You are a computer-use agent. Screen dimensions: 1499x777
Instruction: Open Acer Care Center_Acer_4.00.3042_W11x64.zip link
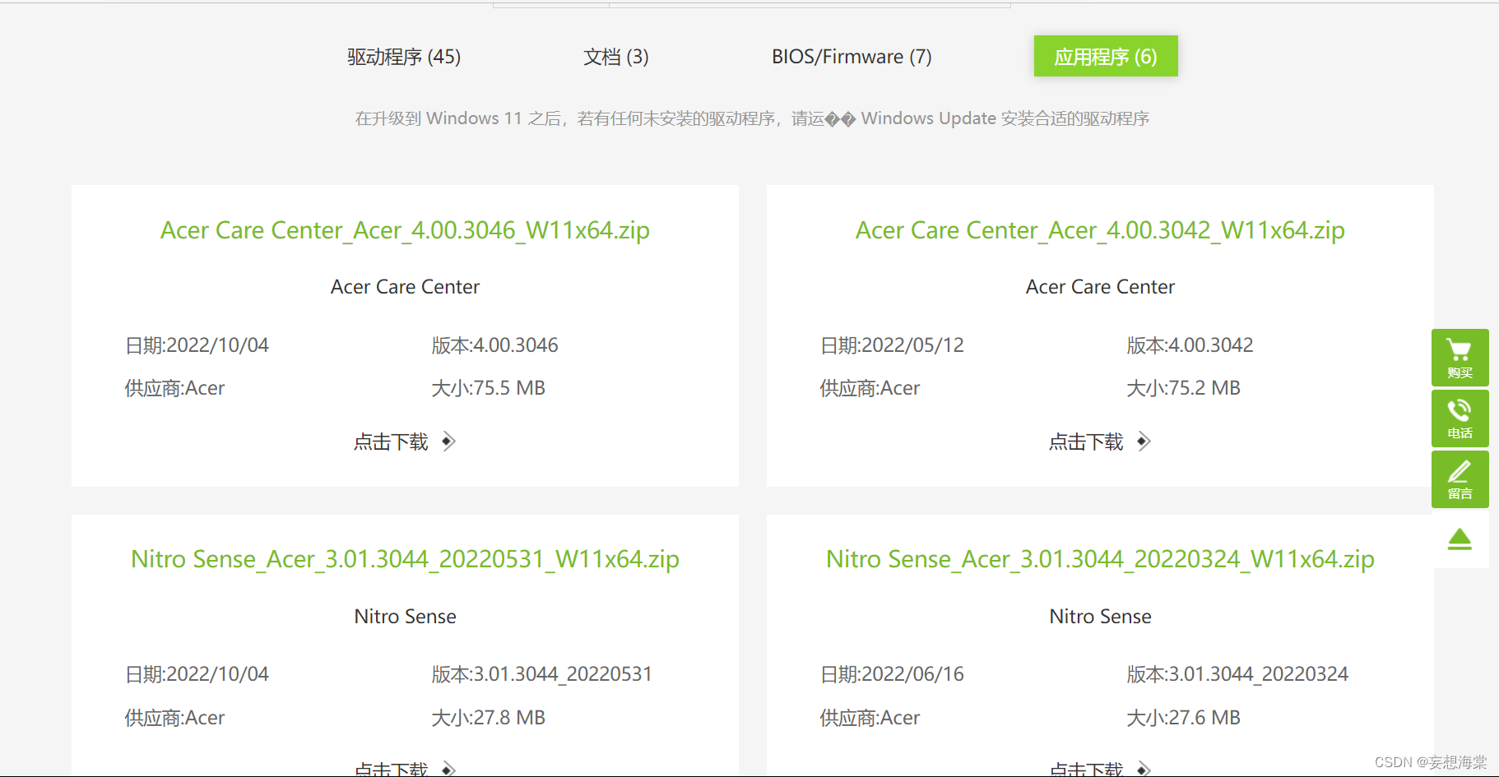pyautogui.click(x=1100, y=230)
